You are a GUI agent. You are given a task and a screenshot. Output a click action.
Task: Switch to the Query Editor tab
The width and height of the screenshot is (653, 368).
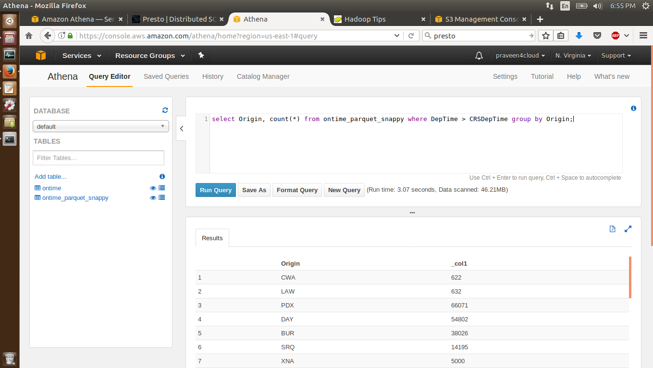coord(110,76)
